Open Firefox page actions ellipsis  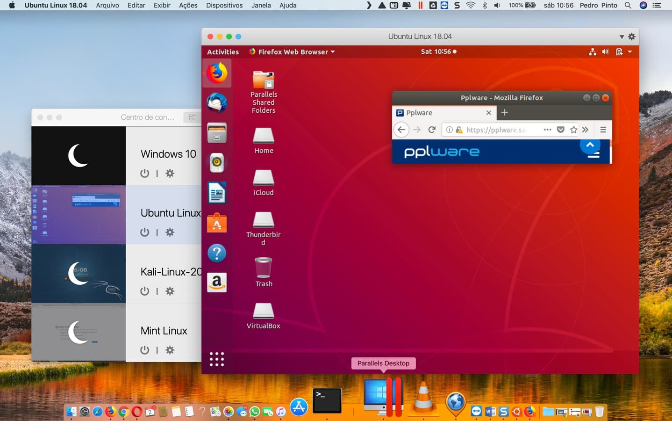(548, 130)
